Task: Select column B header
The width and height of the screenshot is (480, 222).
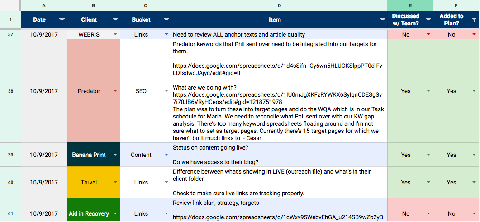Action: coord(93,5)
